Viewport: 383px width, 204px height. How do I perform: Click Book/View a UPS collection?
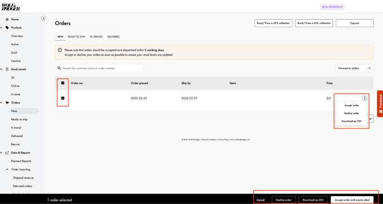click(273, 23)
